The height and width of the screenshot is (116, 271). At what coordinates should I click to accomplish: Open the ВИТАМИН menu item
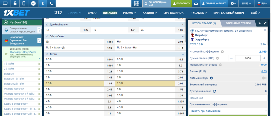(110, 13)
